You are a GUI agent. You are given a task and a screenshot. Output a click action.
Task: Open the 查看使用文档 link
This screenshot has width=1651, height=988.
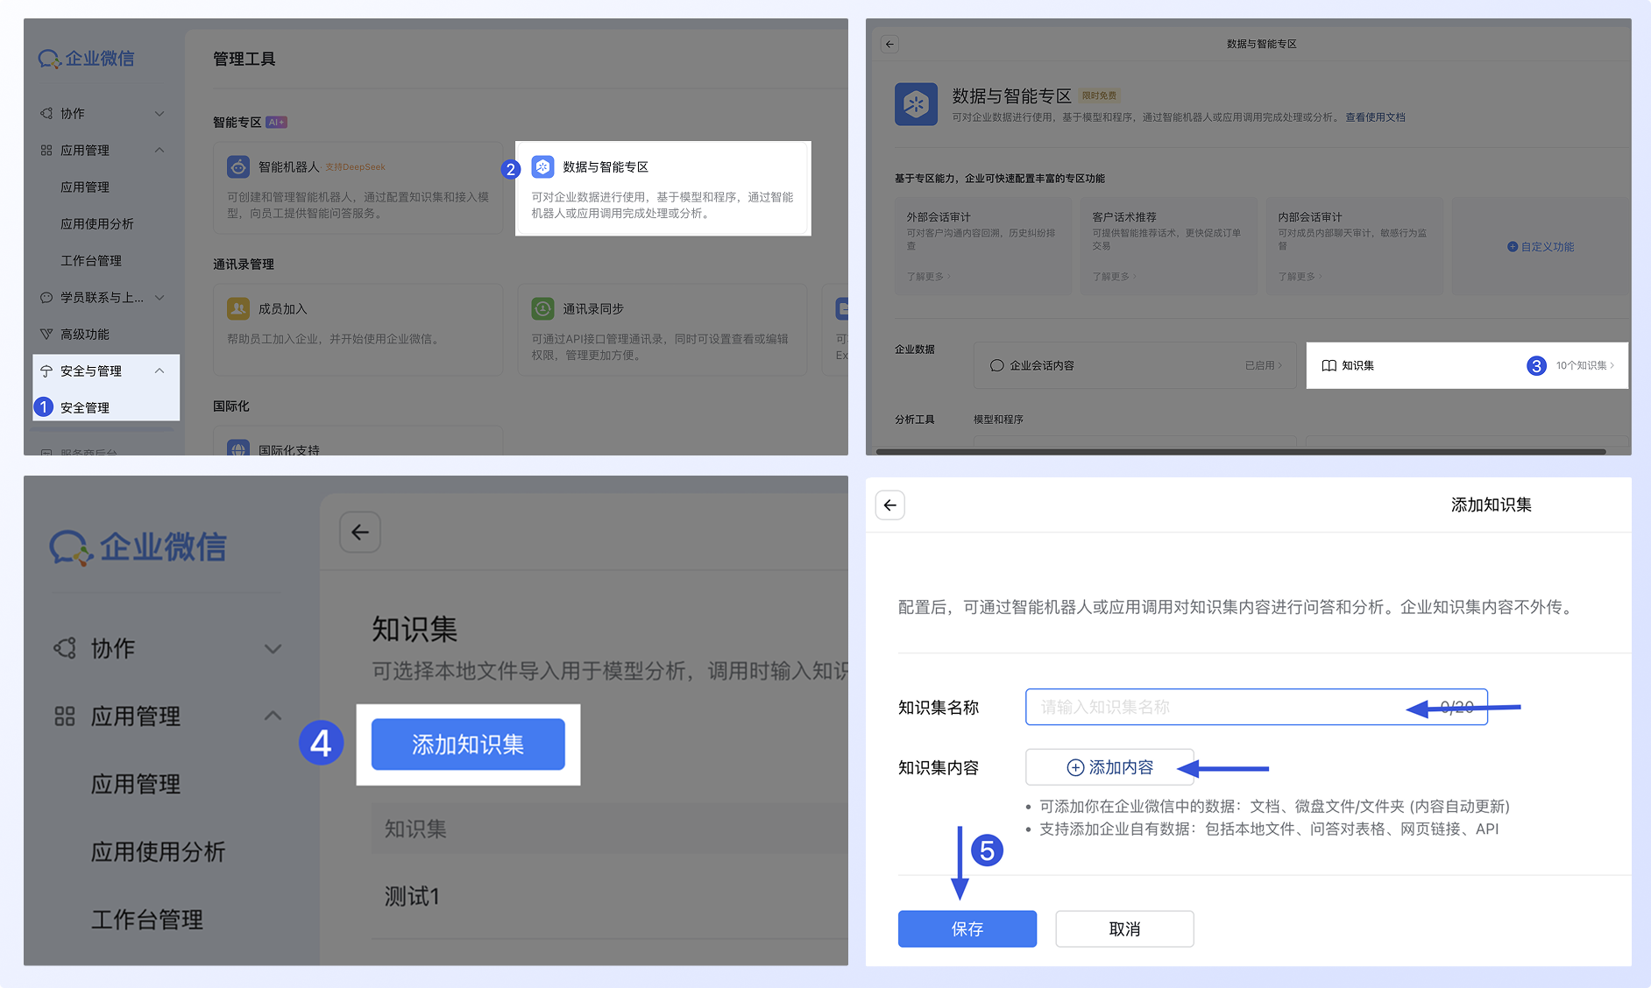pyautogui.click(x=1375, y=117)
